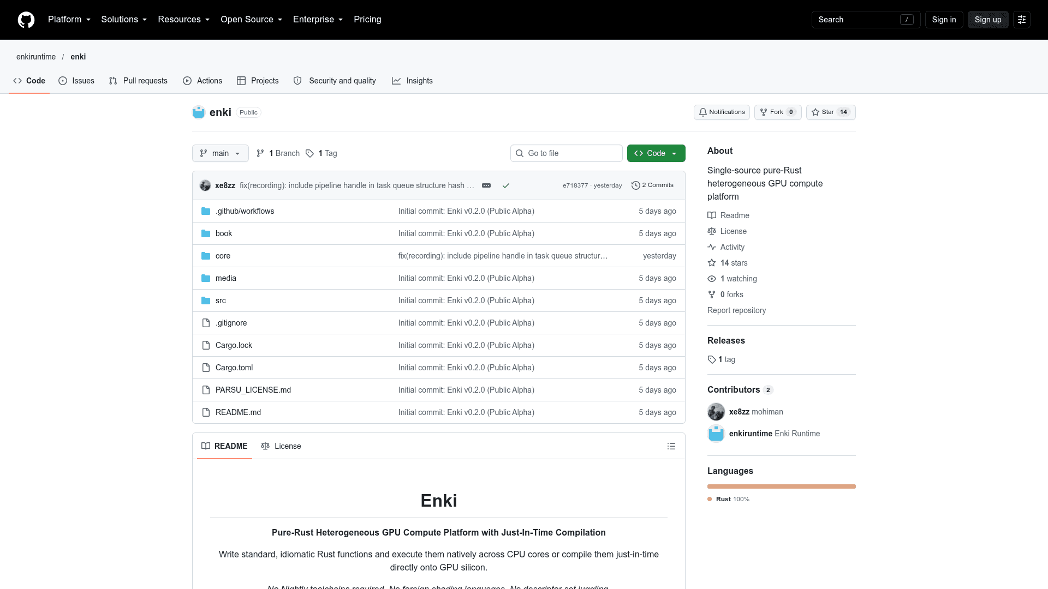Click the Rust language color bar

[x=782, y=486]
